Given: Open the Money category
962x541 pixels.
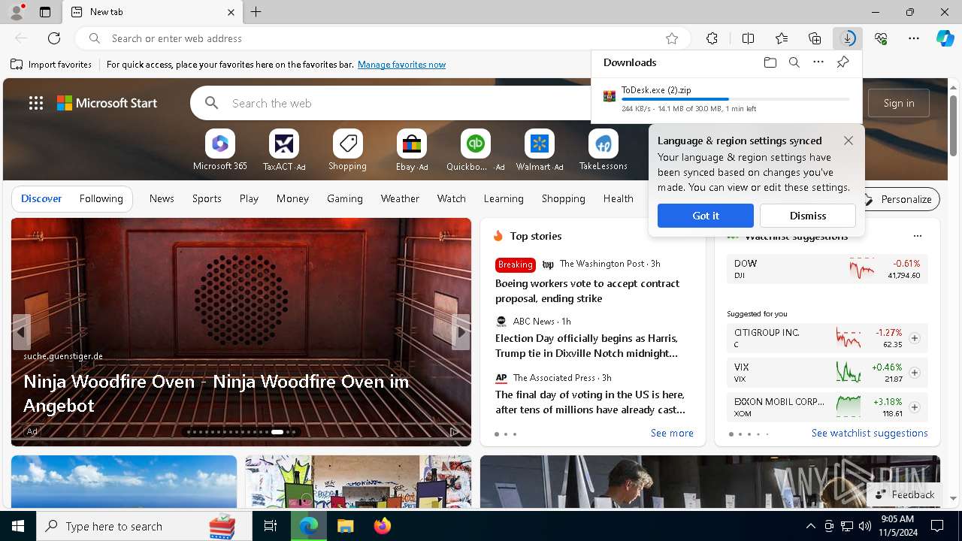Looking at the screenshot, I should click(x=292, y=198).
